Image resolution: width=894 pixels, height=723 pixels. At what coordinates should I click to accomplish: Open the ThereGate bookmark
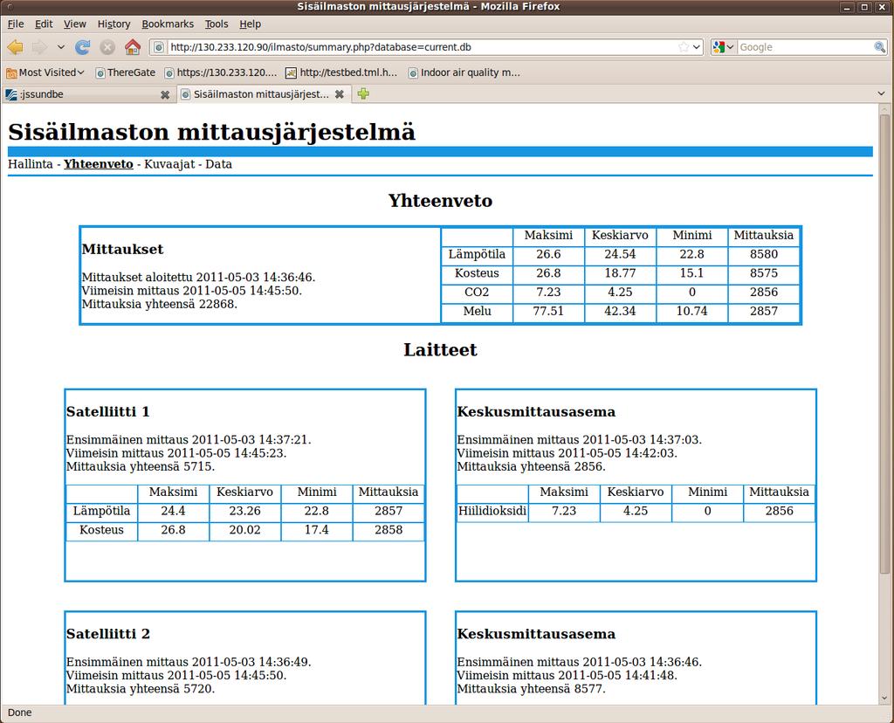(125, 72)
